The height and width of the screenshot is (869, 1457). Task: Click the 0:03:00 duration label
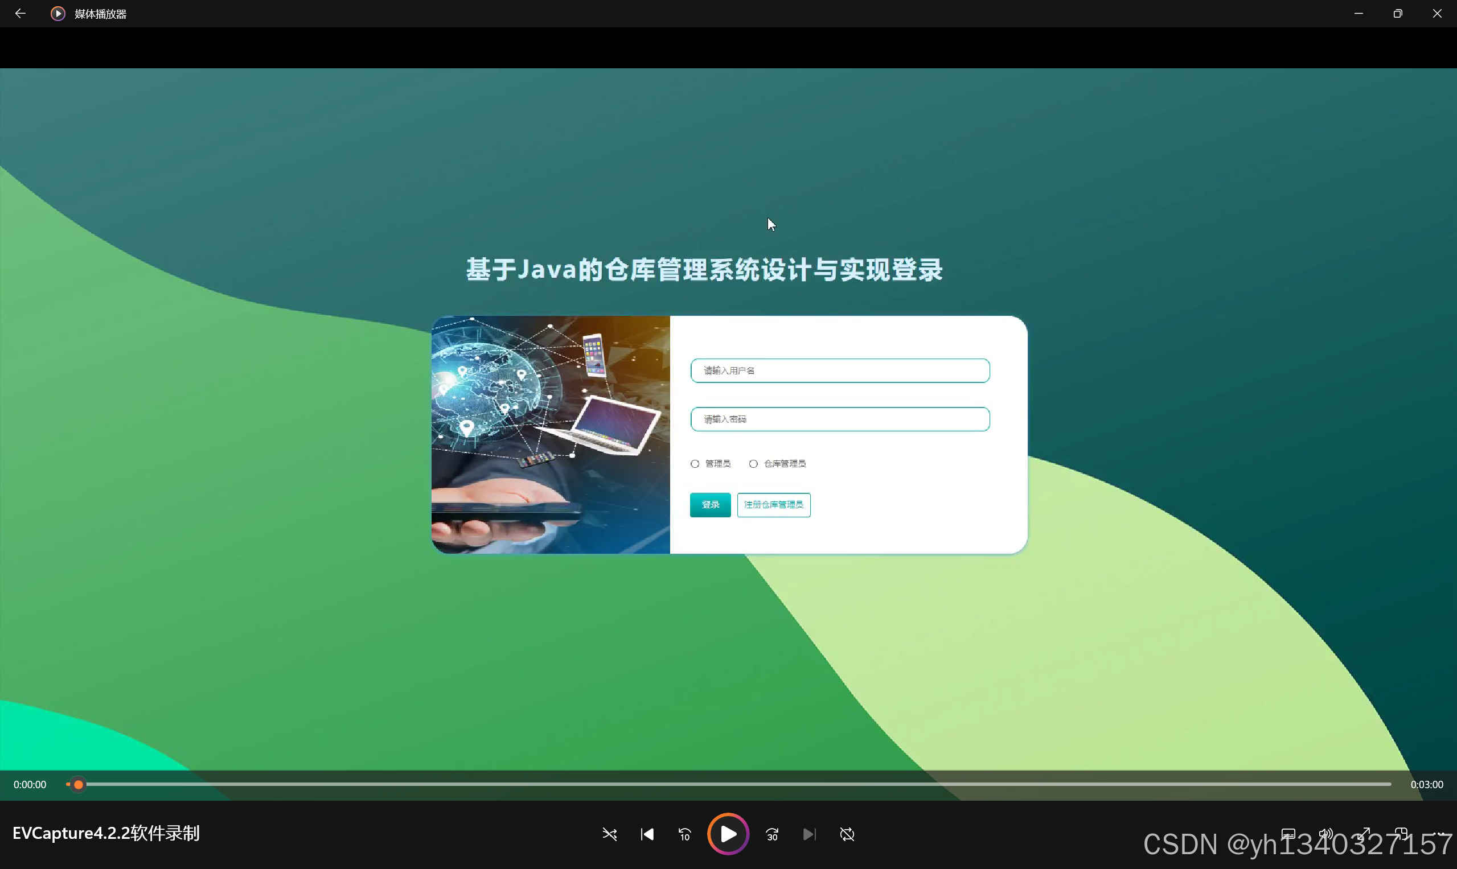[x=1426, y=784]
